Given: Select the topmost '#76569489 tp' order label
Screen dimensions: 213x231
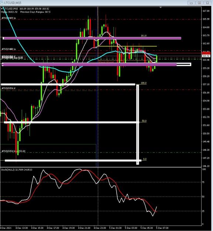Looking at the screenshot, I should coord(9,18).
